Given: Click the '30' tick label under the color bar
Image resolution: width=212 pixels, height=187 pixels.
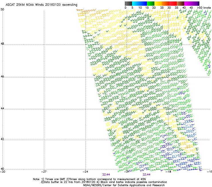Looking at the screenshot, I should (169, 8).
